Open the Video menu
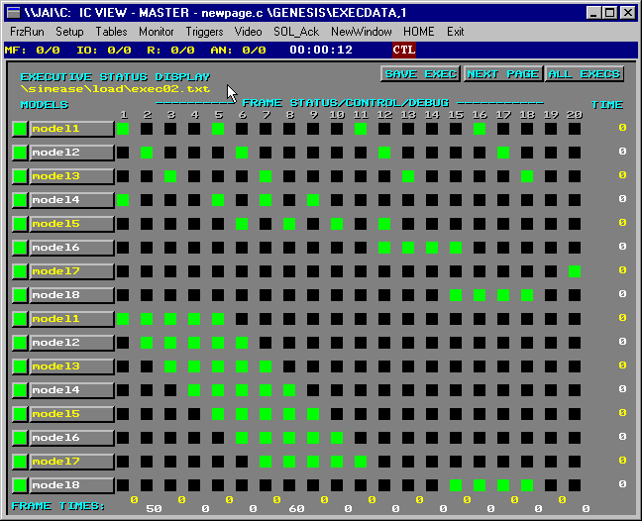The width and height of the screenshot is (642, 521). [x=248, y=32]
